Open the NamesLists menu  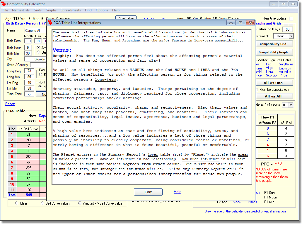tap(21, 10)
